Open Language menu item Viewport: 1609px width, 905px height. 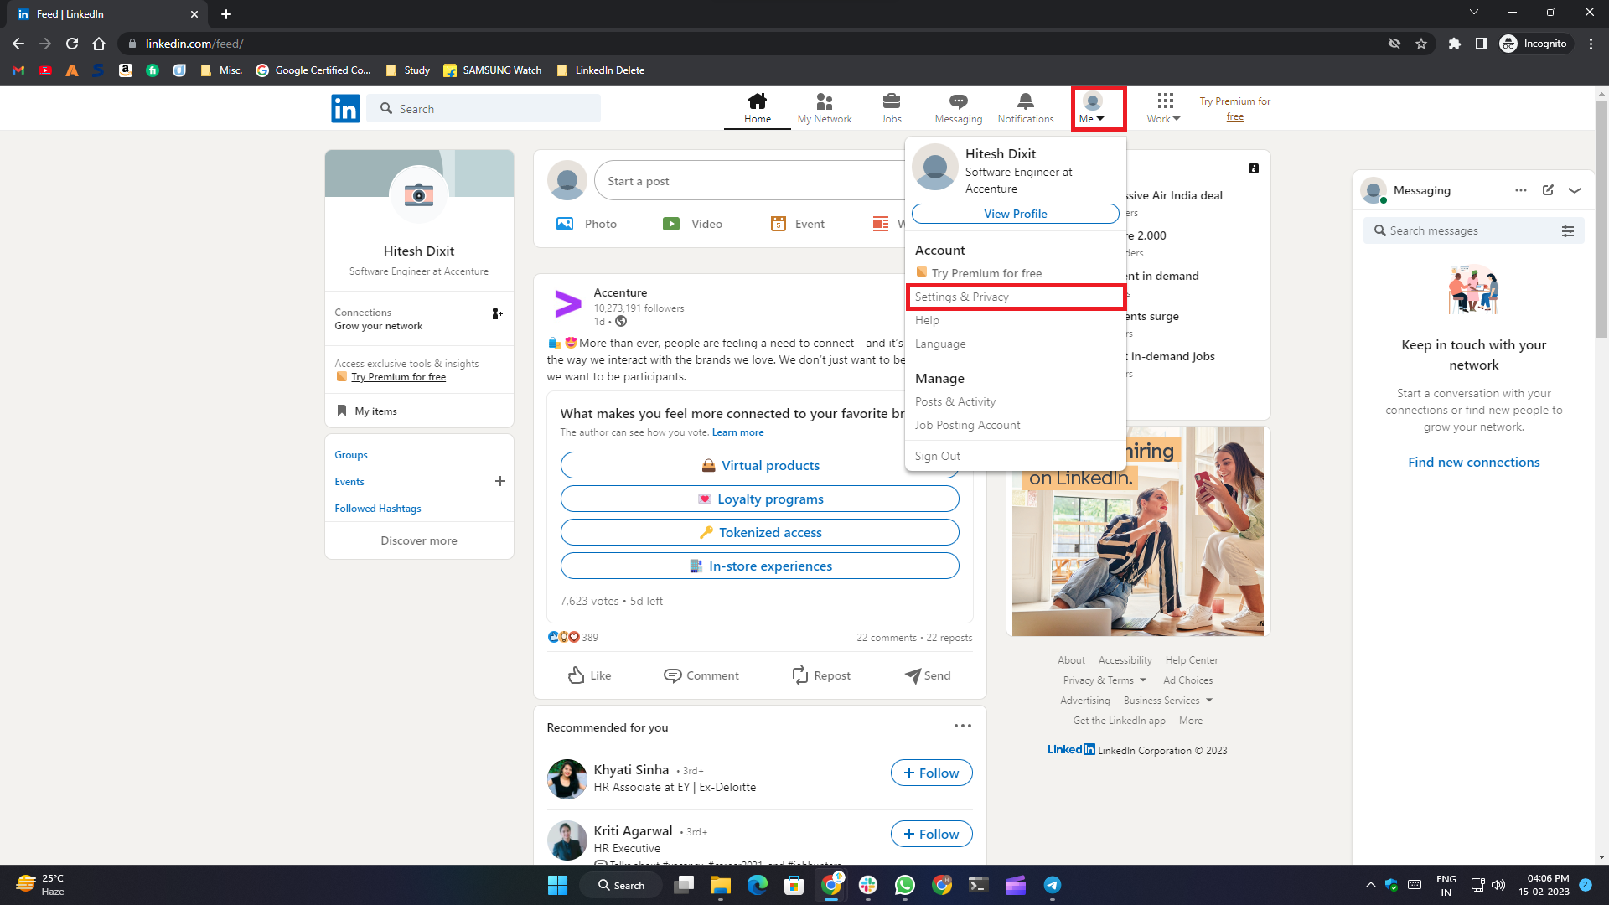point(939,344)
